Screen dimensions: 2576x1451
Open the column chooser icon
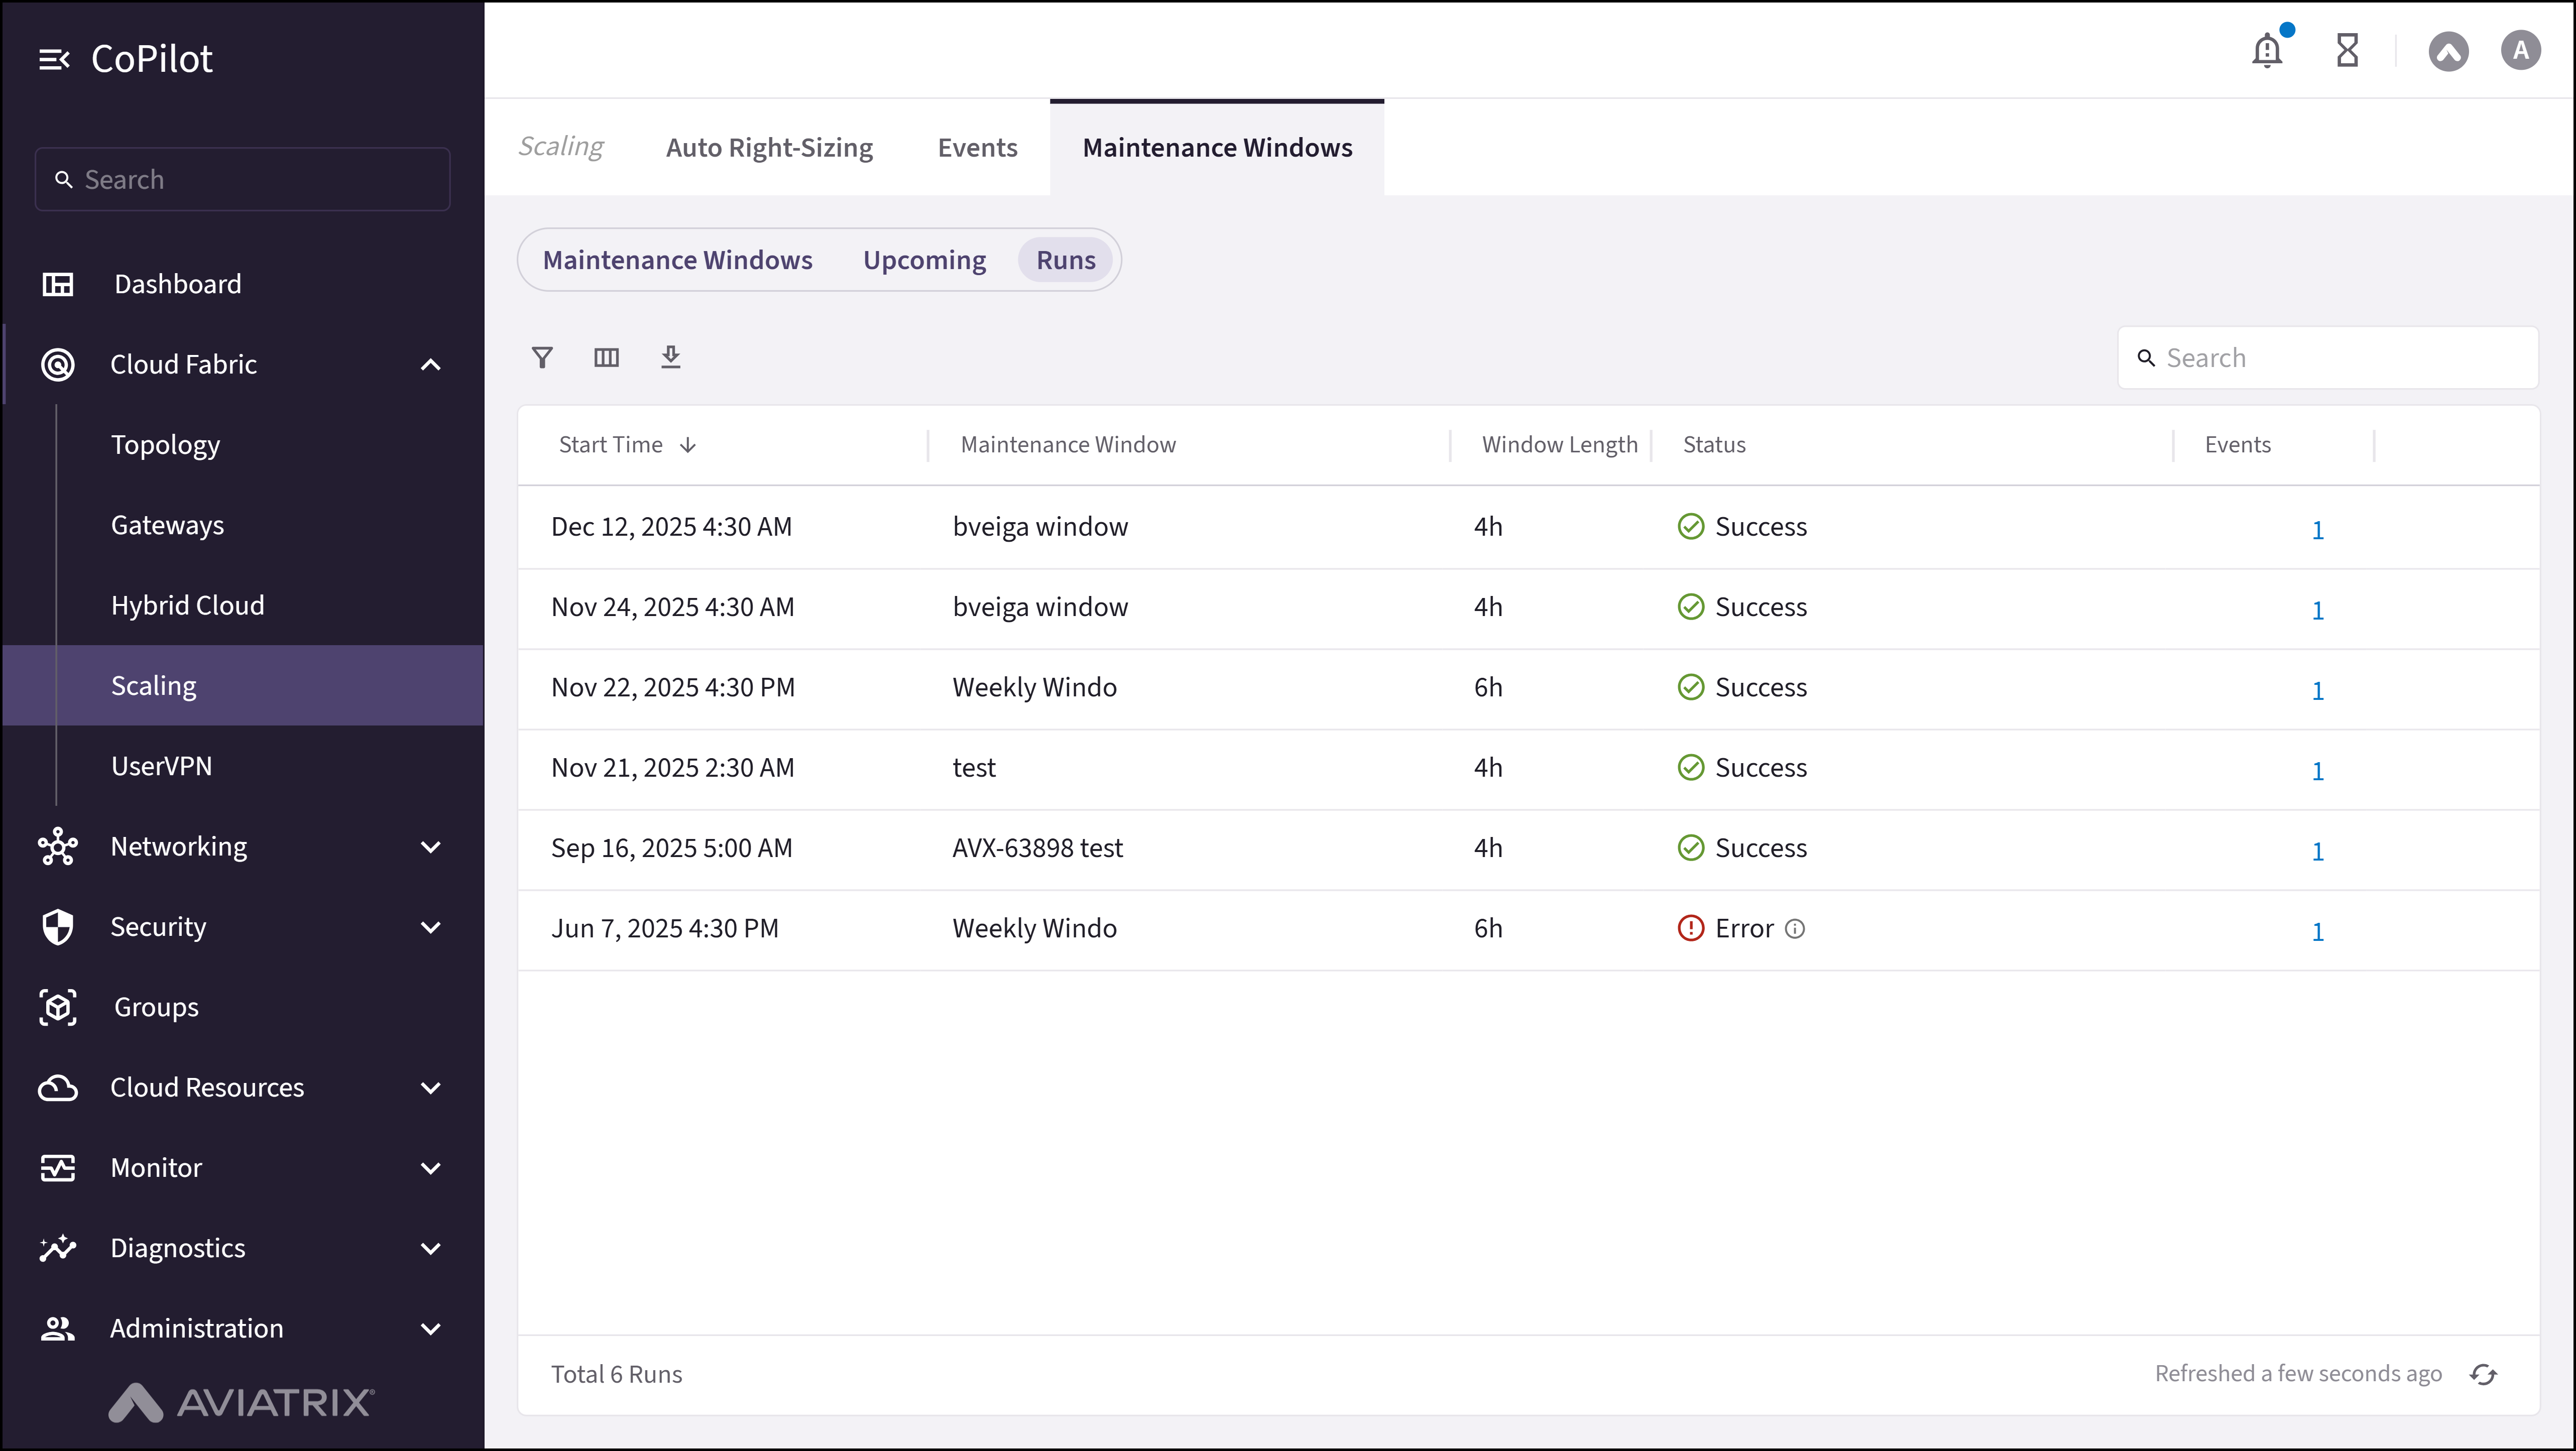pyautogui.click(x=606, y=357)
